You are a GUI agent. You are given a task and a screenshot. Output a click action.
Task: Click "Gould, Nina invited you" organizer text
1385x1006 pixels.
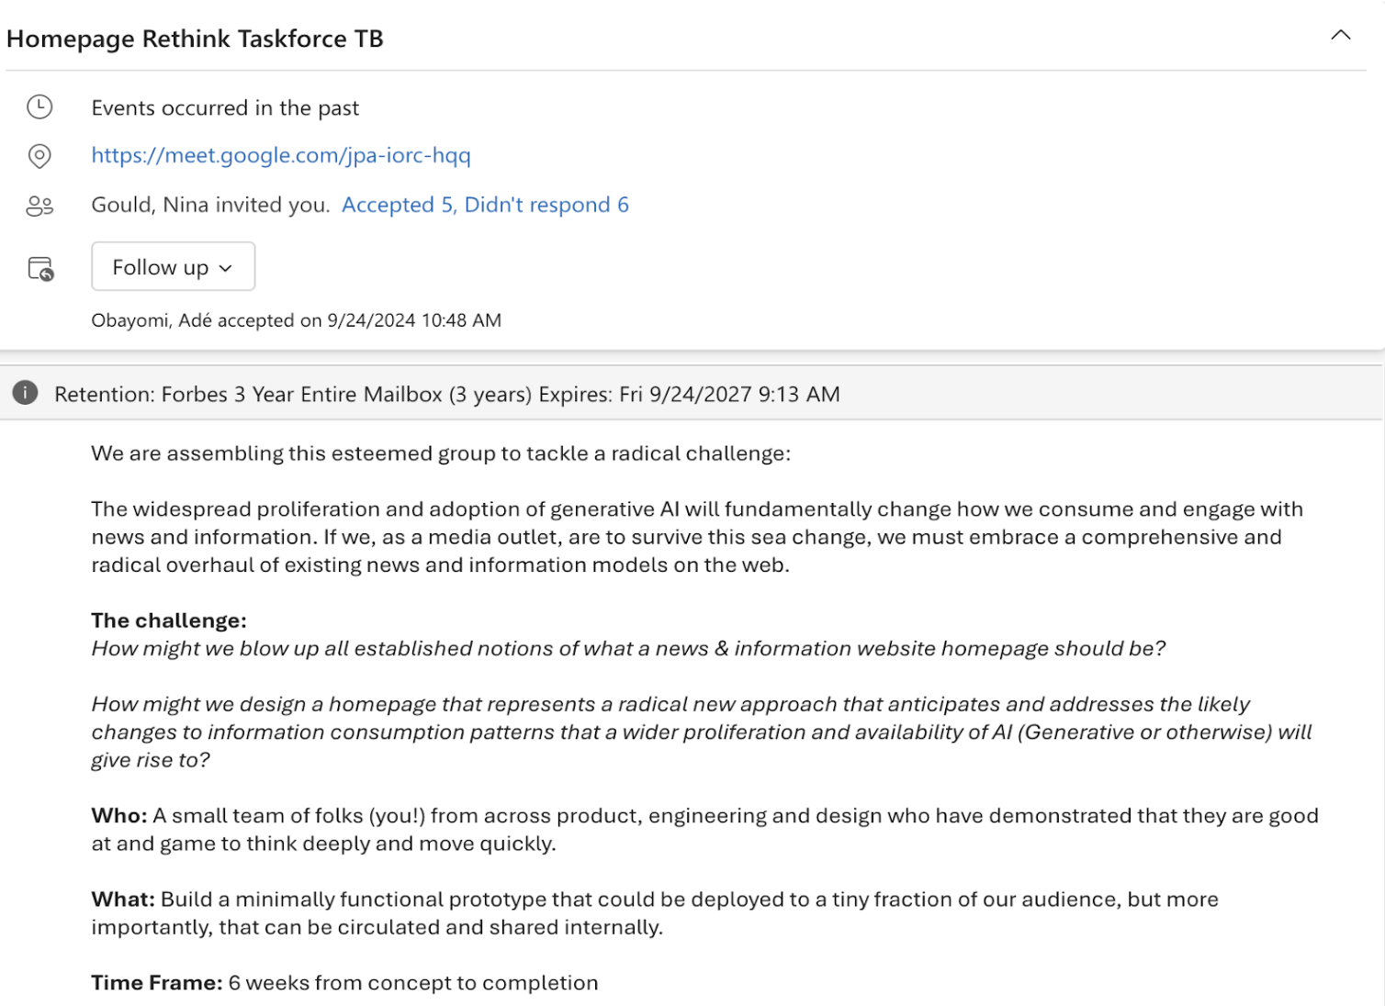(x=210, y=205)
